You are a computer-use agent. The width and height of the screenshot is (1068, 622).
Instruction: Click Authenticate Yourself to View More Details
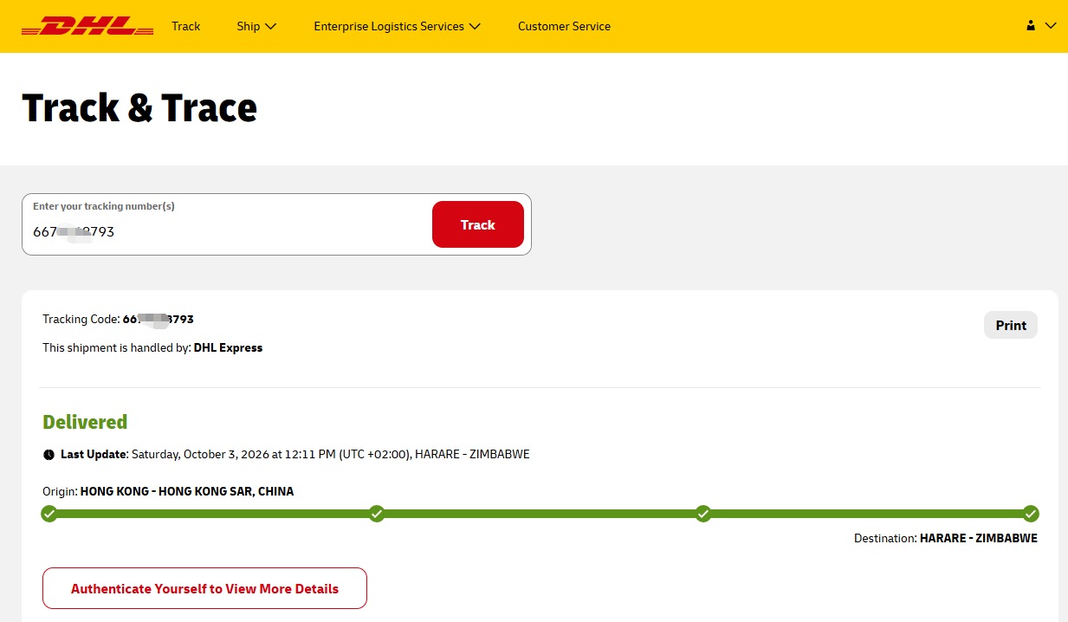(x=204, y=588)
